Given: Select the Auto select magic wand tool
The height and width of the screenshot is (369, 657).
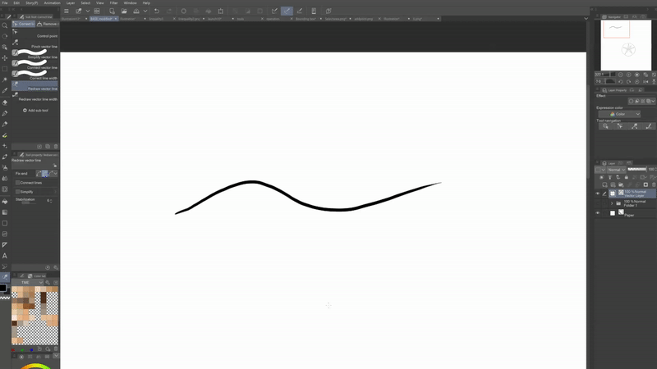Looking at the screenshot, I should coord(5,80).
